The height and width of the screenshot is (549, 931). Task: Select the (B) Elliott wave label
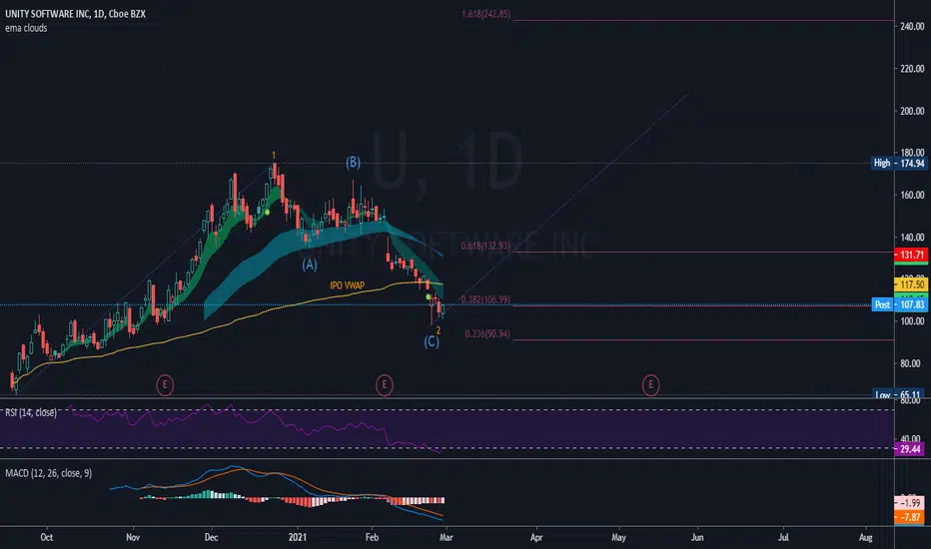point(354,162)
